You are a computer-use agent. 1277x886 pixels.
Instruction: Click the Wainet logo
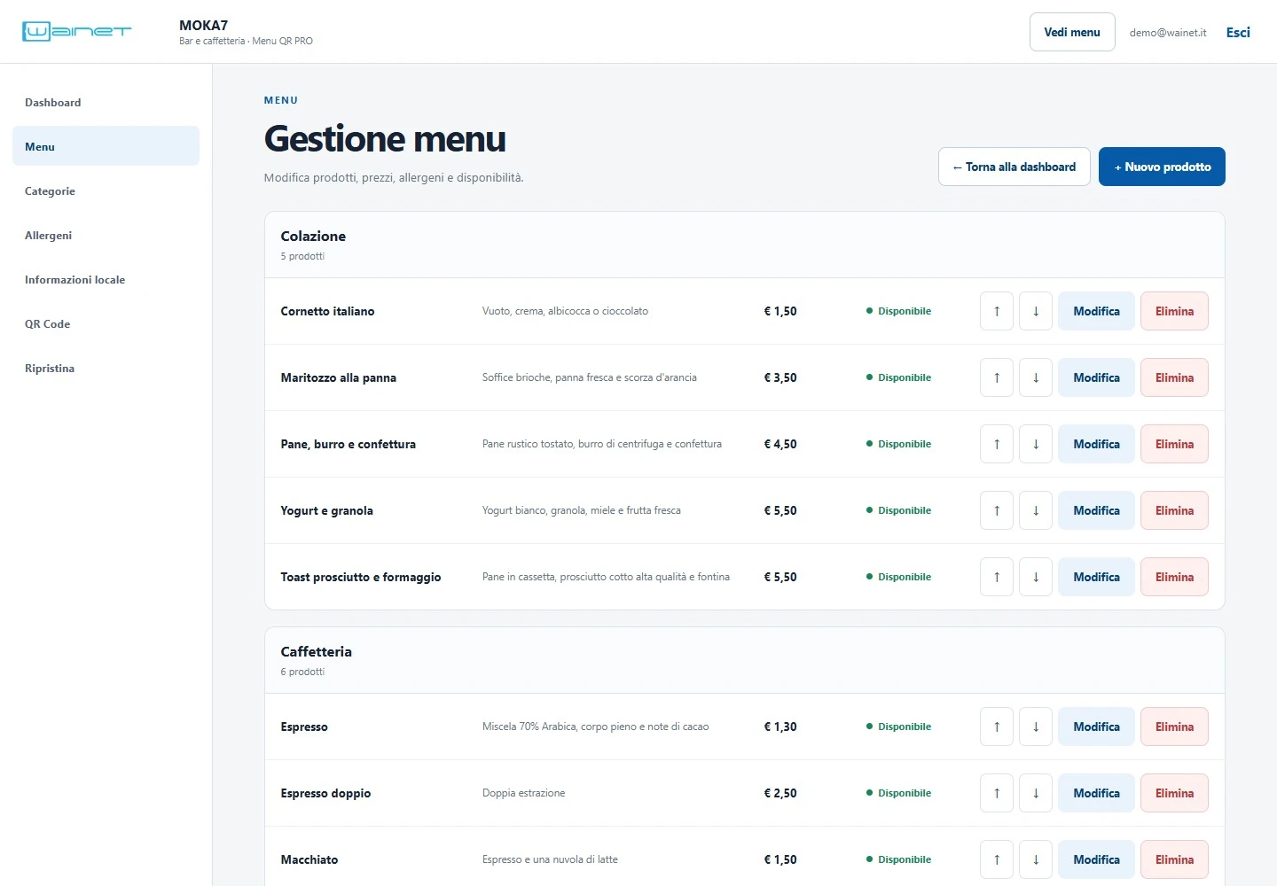(x=76, y=32)
